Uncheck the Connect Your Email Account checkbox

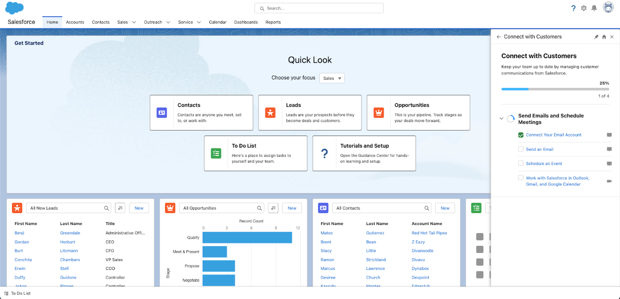tap(521, 135)
